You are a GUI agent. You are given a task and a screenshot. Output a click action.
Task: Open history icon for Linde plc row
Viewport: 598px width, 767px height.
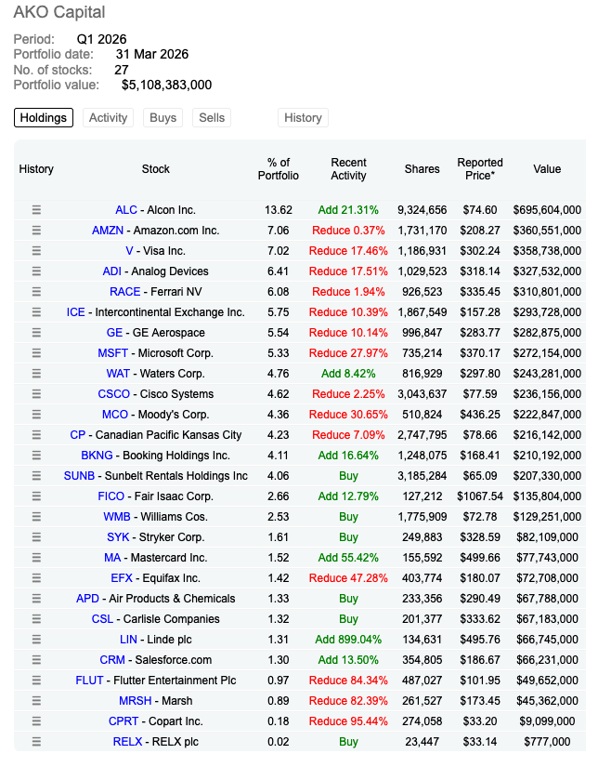click(36, 640)
